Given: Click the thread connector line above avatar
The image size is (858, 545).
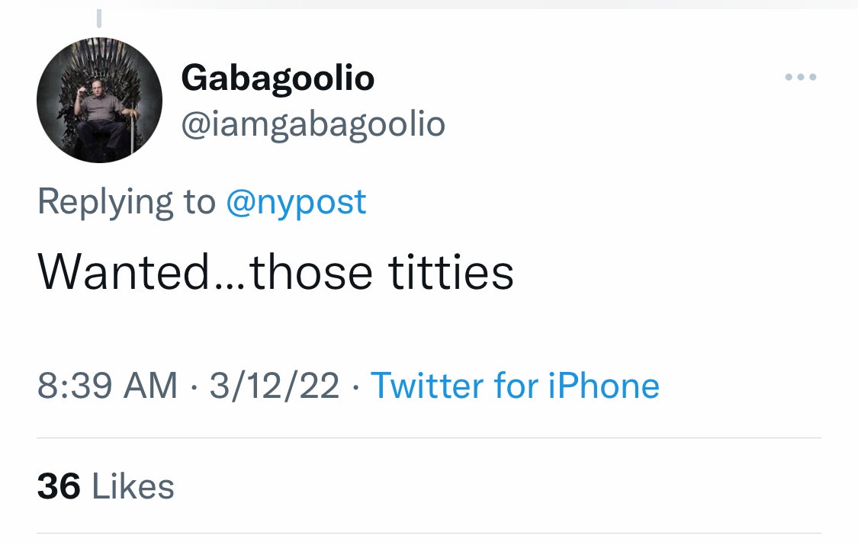Looking at the screenshot, I should point(99,17).
